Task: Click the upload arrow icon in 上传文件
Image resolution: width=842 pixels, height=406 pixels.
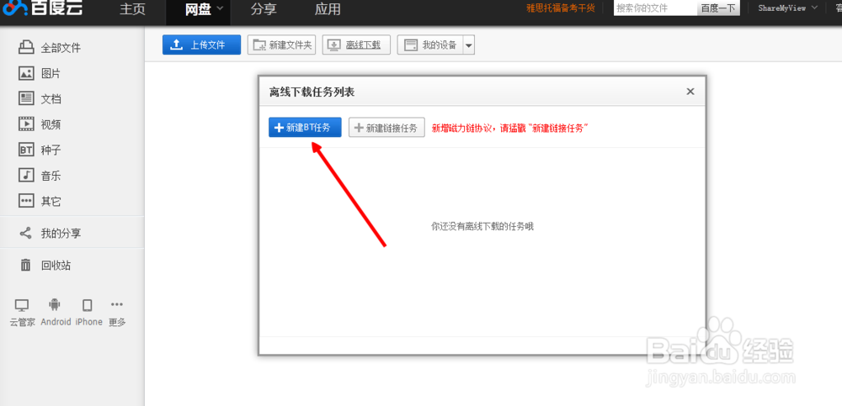Action: (176, 45)
